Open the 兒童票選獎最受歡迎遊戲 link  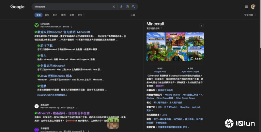click(170, 127)
